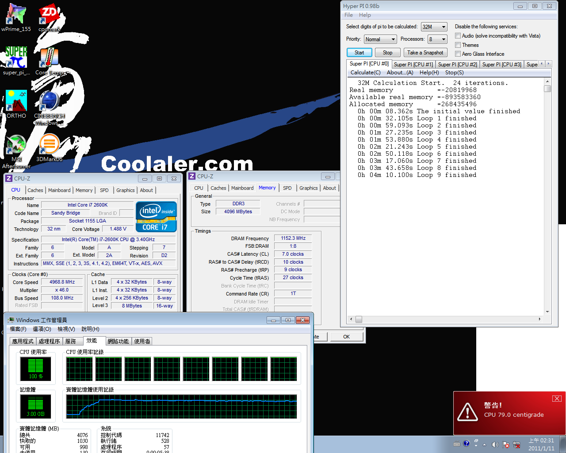Open About tab in CPU-Z Memory window
This screenshot has width=566, height=453.
tap(329, 188)
